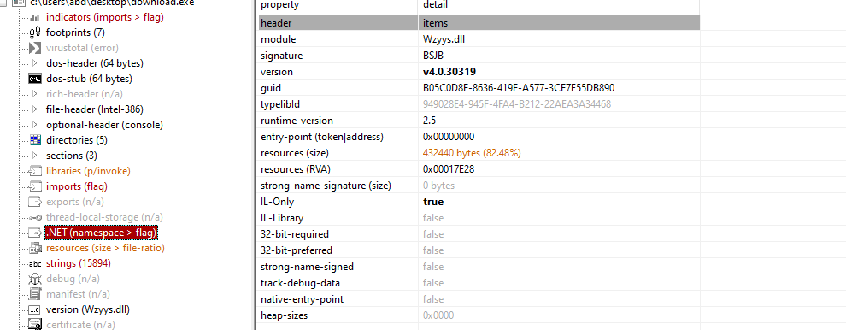Click the footprints icon
Viewport: 846px width, 330px height.
[x=34, y=32]
